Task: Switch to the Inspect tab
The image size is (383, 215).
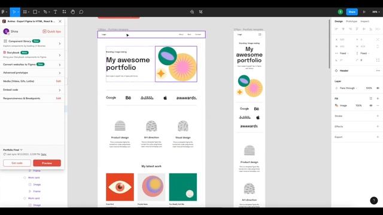Action: click(365, 21)
